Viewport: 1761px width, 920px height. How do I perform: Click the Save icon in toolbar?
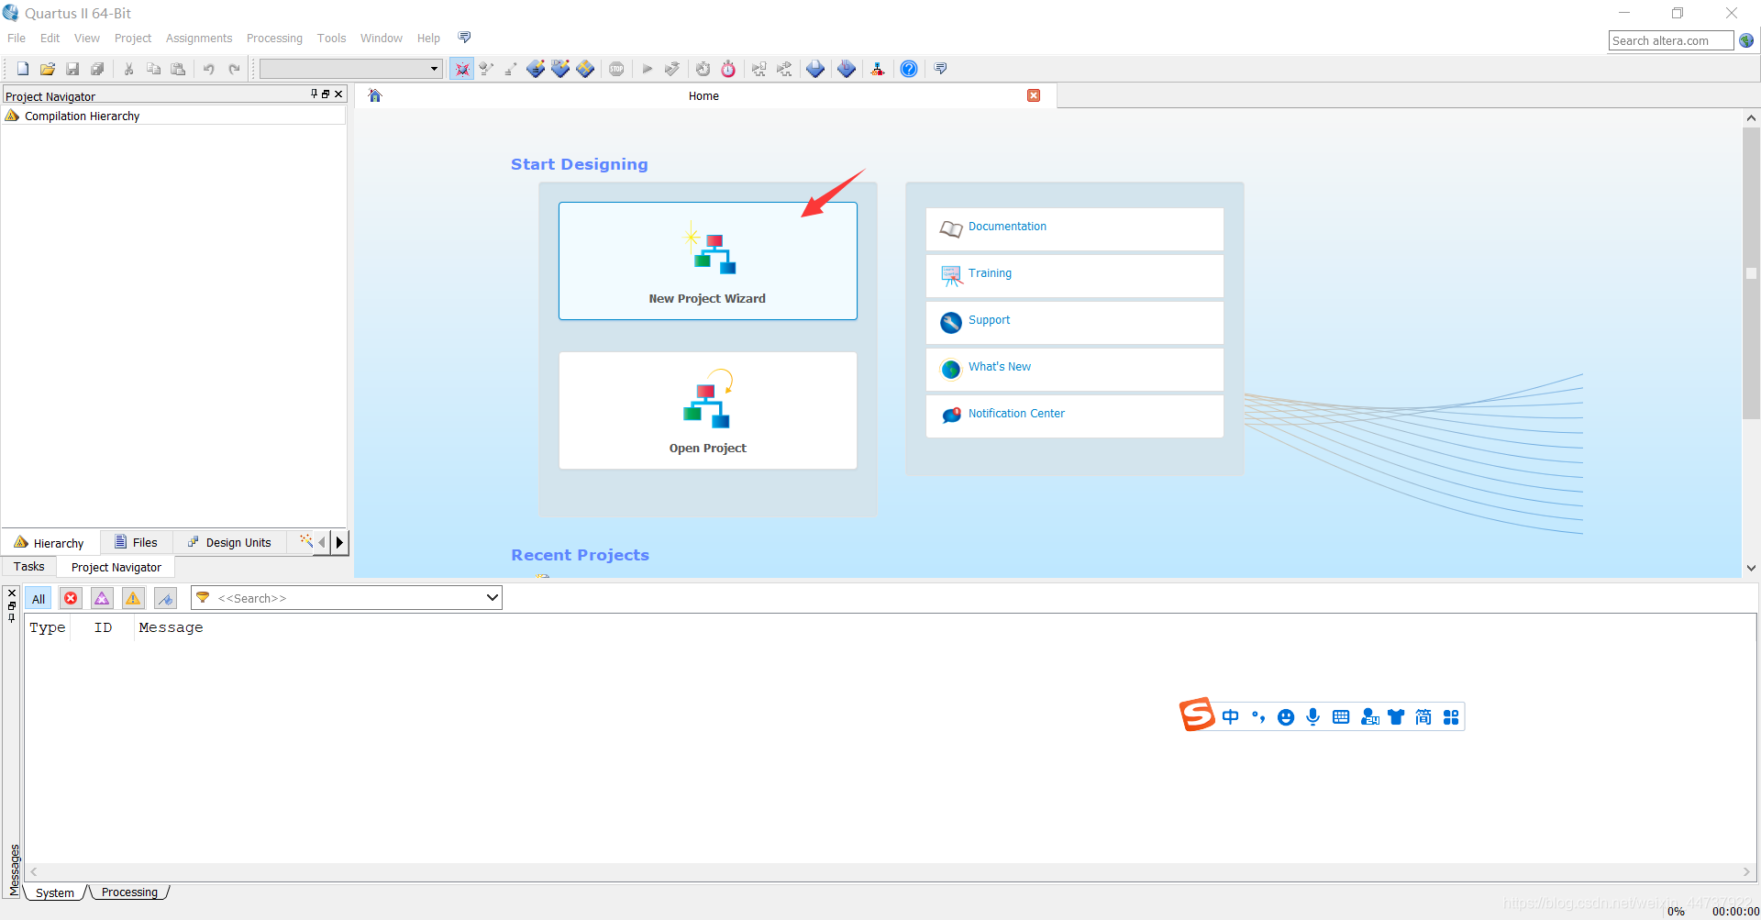coord(72,69)
